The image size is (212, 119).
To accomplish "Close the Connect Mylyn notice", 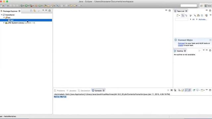I will coord(210,40).
